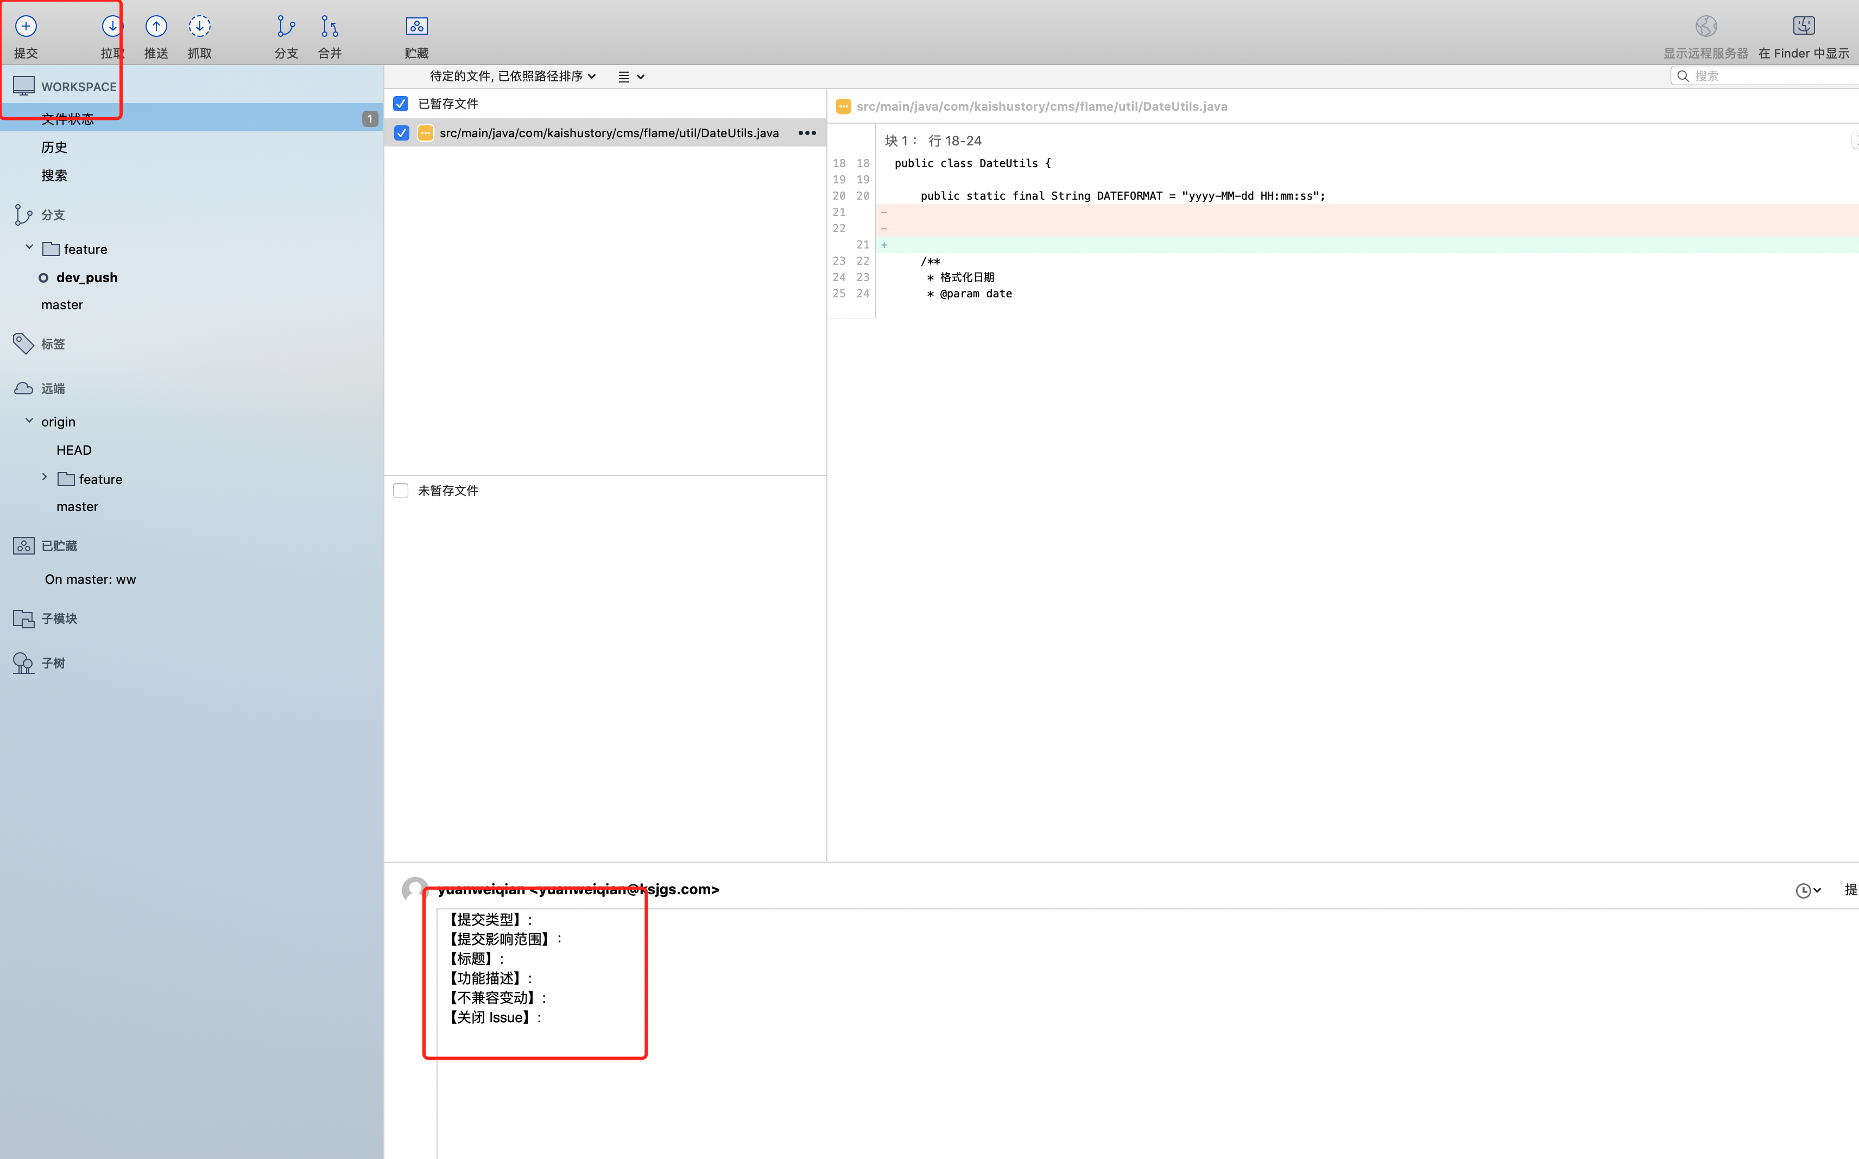Click the remotes (远端) cloud icon
The height and width of the screenshot is (1159, 1859).
point(23,388)
